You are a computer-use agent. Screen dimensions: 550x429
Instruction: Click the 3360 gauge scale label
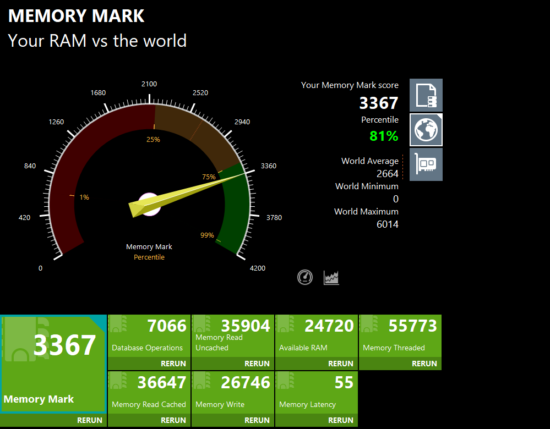[x=268, y=166]
